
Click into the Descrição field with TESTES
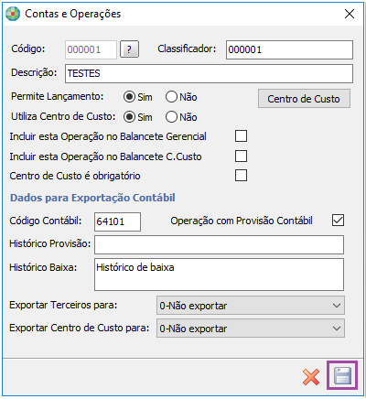click(x=209, y=73)
